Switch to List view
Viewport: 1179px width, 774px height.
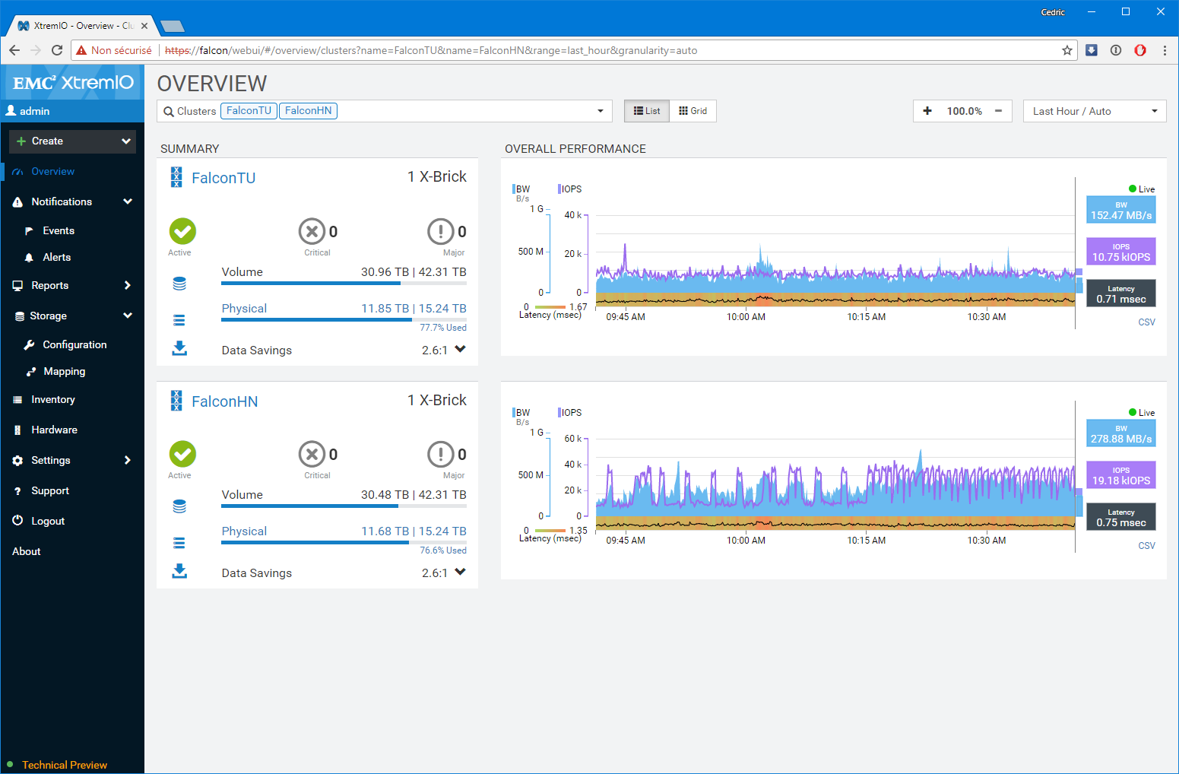pos(647,111)
